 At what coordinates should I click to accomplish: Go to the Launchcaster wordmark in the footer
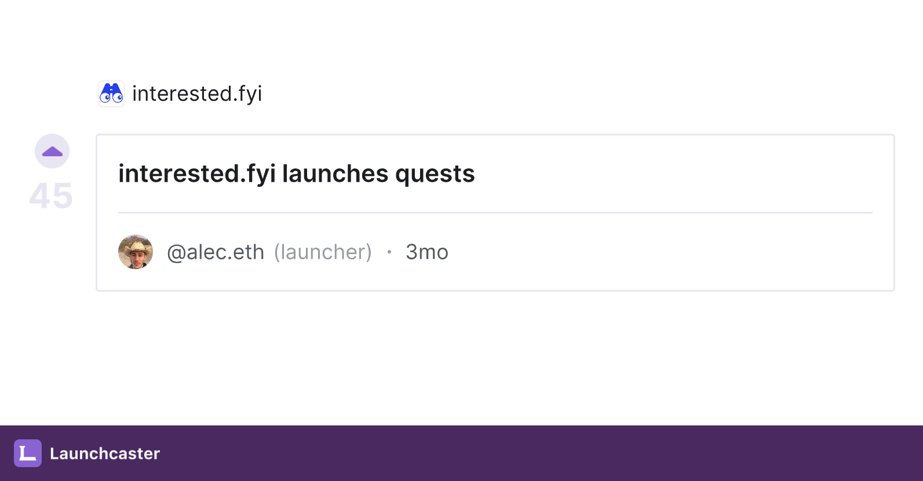click(105, 453)
